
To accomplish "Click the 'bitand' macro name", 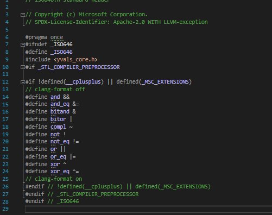I will (x=60, y=112).
